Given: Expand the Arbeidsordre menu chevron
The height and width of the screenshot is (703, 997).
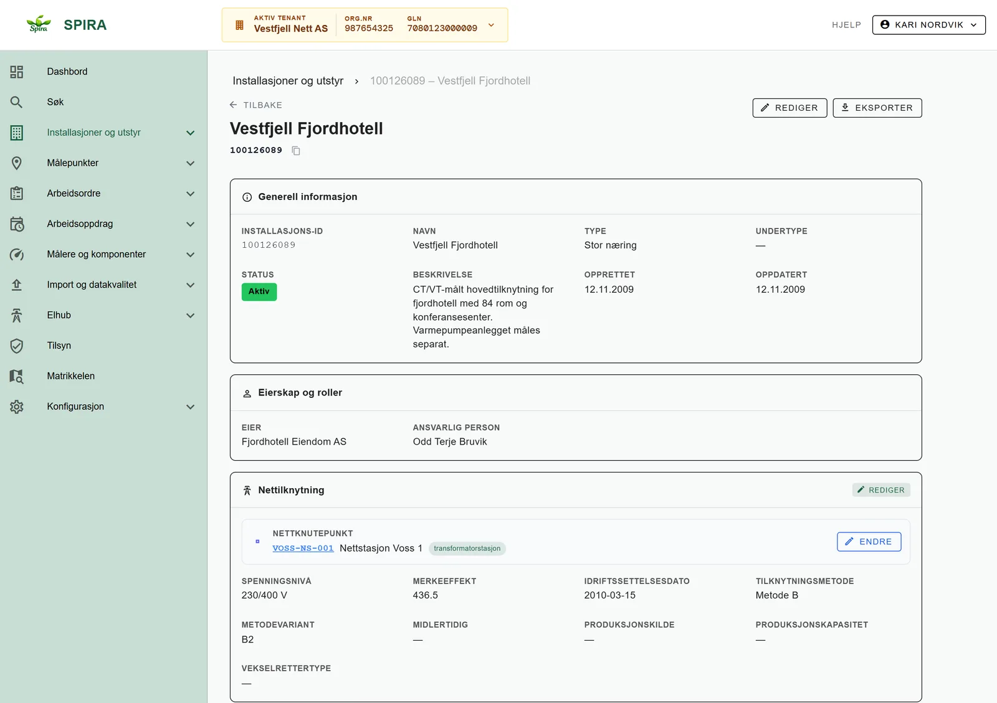Looking at the screenshot, I should click(x=191, y=194).
